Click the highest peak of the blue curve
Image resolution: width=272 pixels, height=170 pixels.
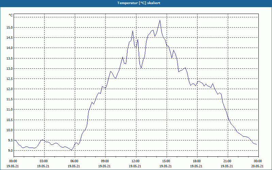click(x=160, y=20)
